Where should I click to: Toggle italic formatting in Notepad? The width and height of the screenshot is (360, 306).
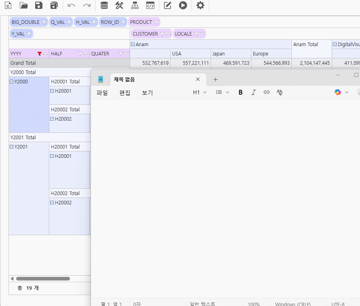[253, 92]
